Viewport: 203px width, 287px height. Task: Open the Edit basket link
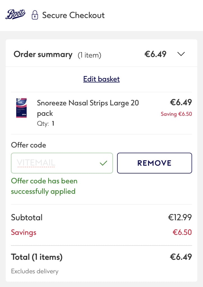(101, 79)
